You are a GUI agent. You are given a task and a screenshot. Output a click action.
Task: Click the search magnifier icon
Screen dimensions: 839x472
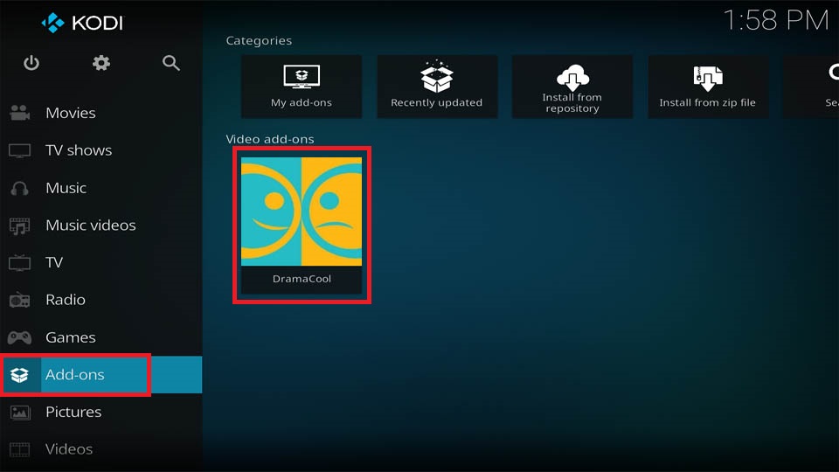click(x=170, y=63)
